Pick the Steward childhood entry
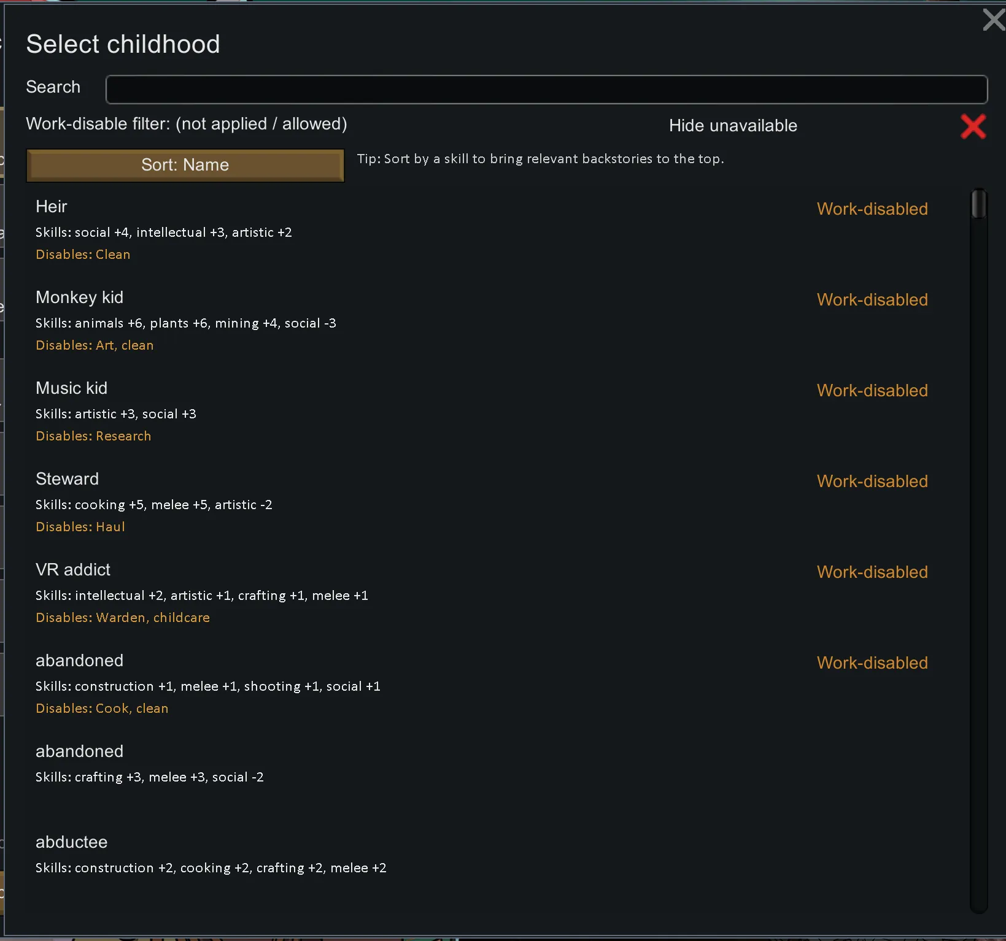The width and height of the screenshot is (1006, 941). [497, 503]
